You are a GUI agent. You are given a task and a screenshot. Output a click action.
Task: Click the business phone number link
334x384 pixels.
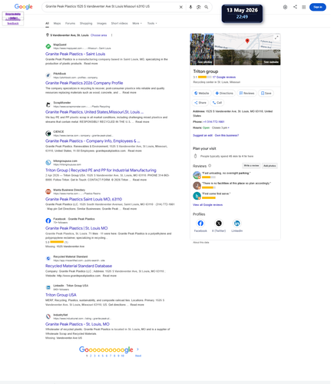pos(213,122)
